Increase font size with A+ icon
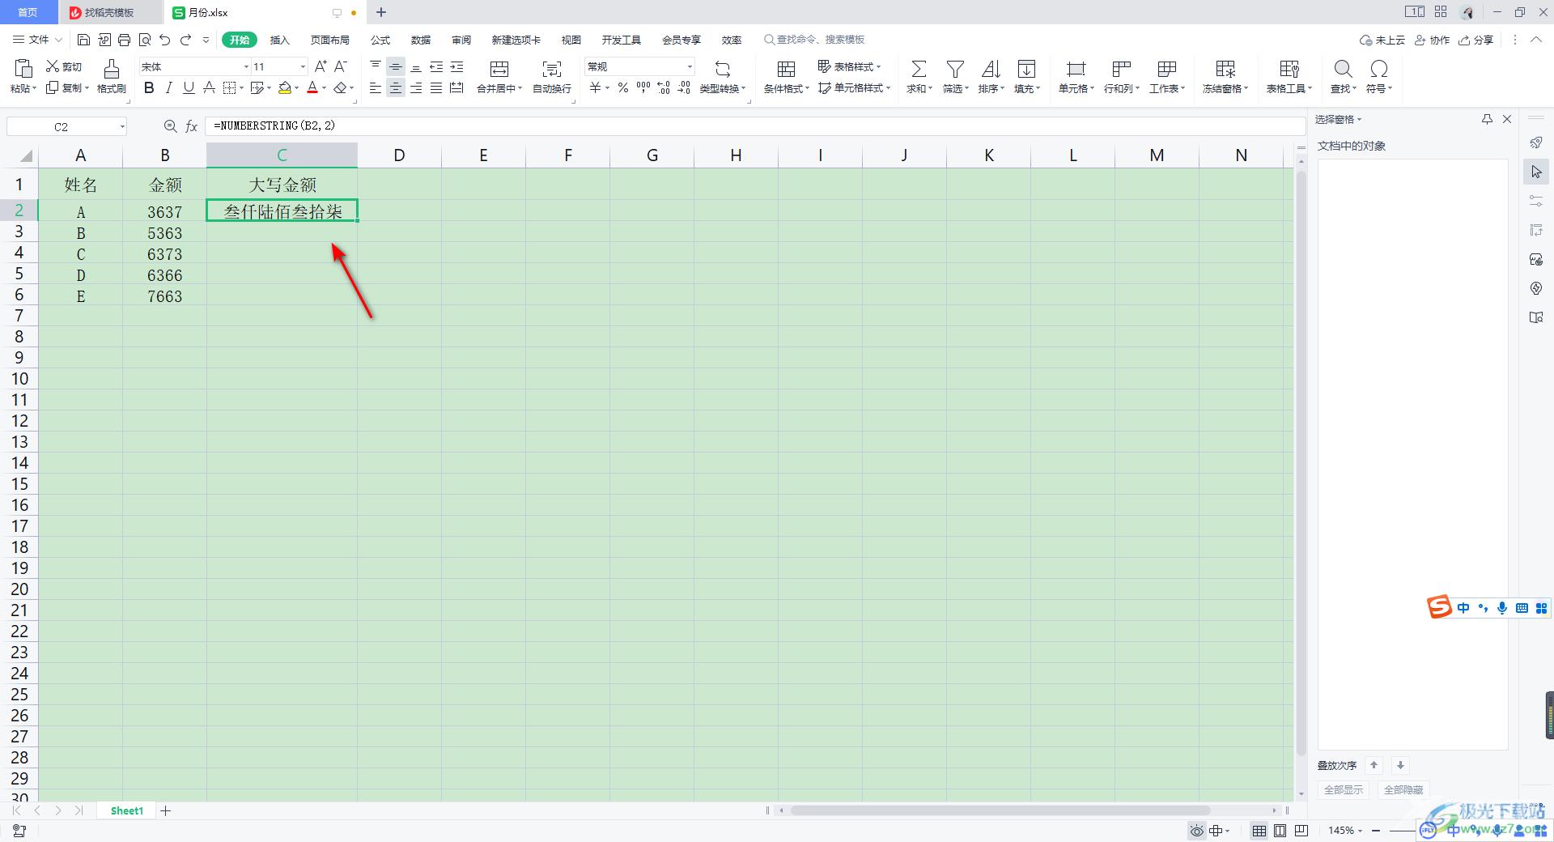Viewport: 1554px width, 842px height. point(321,66)
